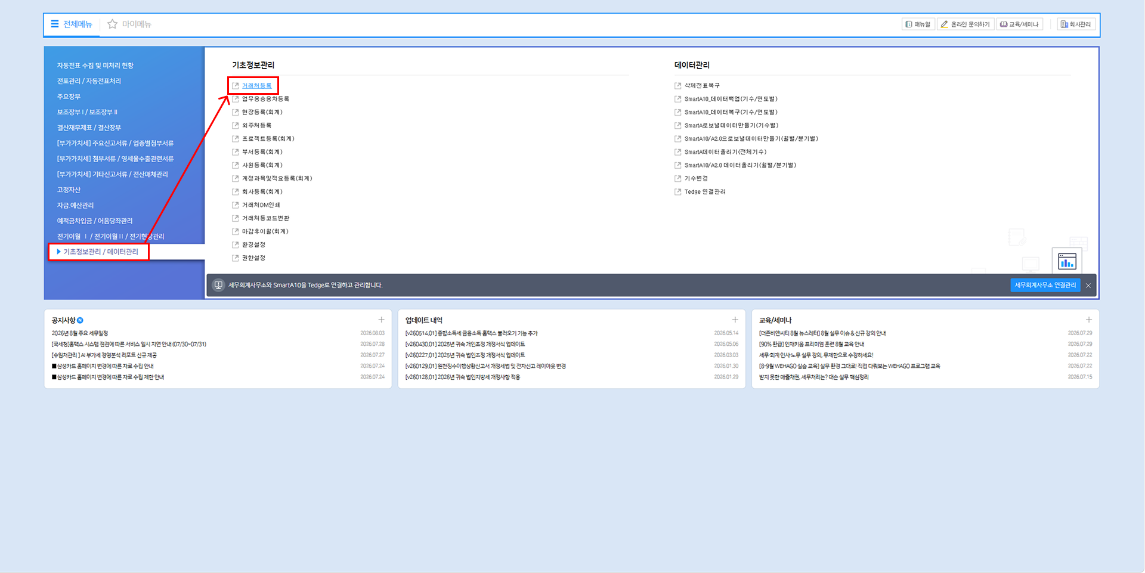This screenshot has width=1145, height=573.
Task: Click launch icon beside 업무용승용차등록
Action: pyautogui.click(x=236, y=99)
